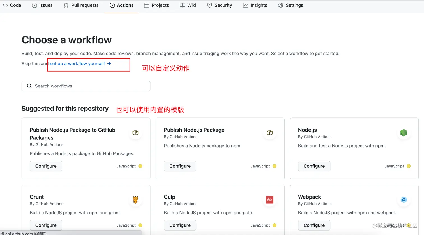Open the Code tab

12,5
